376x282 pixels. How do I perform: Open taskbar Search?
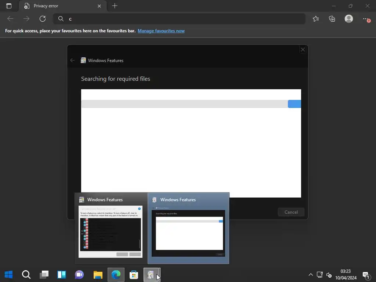26,275
